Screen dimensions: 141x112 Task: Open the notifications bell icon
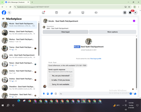[x=130, y=13]
